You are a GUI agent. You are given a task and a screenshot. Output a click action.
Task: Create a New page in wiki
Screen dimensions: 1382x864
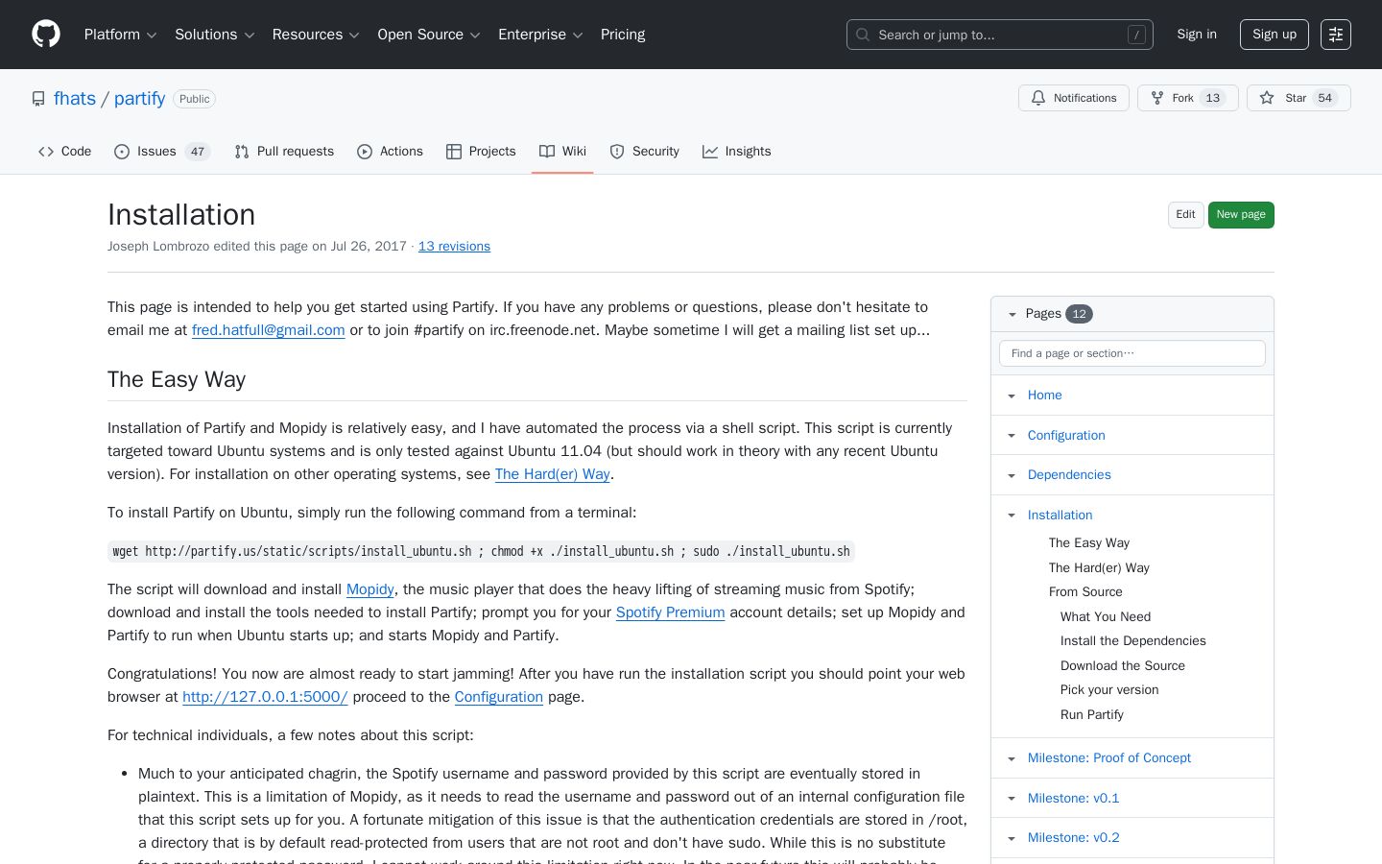pos(1241,215)
